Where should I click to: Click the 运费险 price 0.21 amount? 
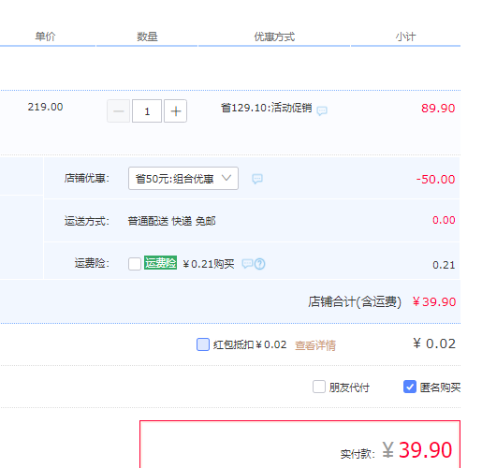[444, 265]
